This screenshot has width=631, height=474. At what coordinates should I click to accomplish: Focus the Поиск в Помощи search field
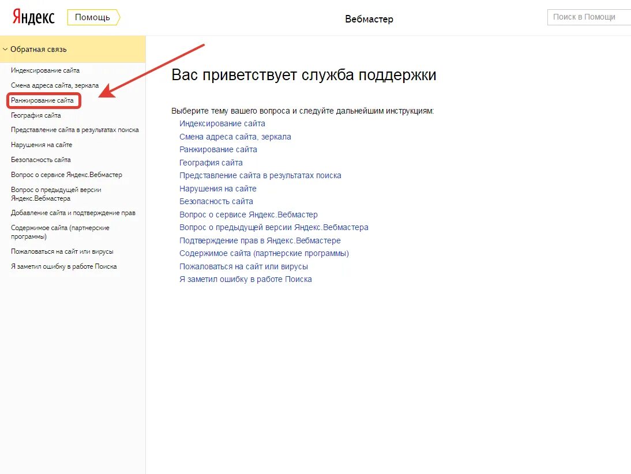[x=589, y=17]
